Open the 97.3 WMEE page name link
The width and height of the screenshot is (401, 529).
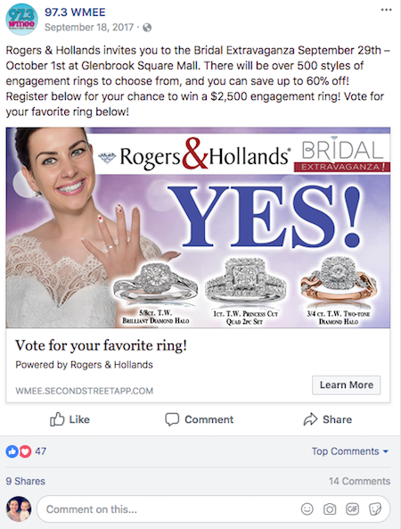[75, 12]
